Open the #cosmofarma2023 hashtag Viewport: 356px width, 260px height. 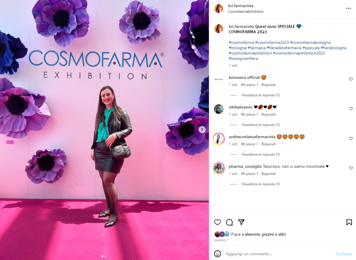272,42
